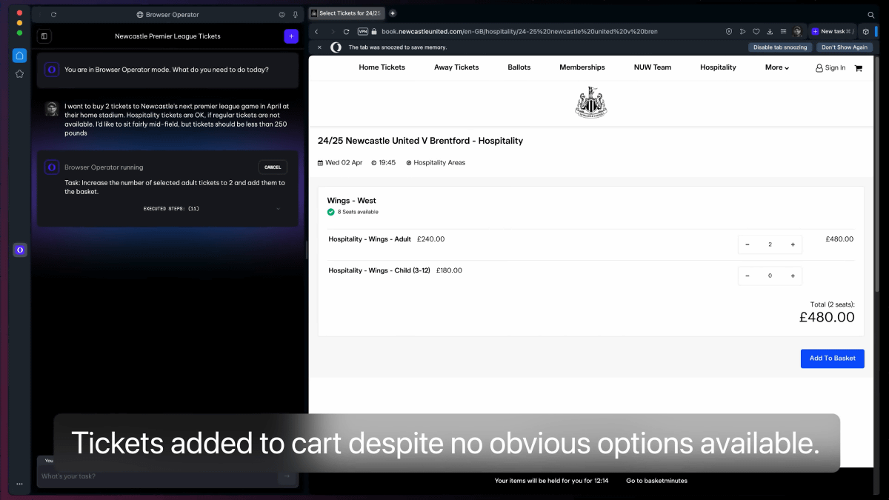Screen dimensions: 889x500
Task: Click the £480.00 total amount
Action: tap(827, 317)
